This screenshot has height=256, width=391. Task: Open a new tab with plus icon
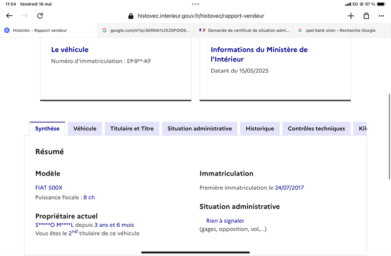point(351,16)
